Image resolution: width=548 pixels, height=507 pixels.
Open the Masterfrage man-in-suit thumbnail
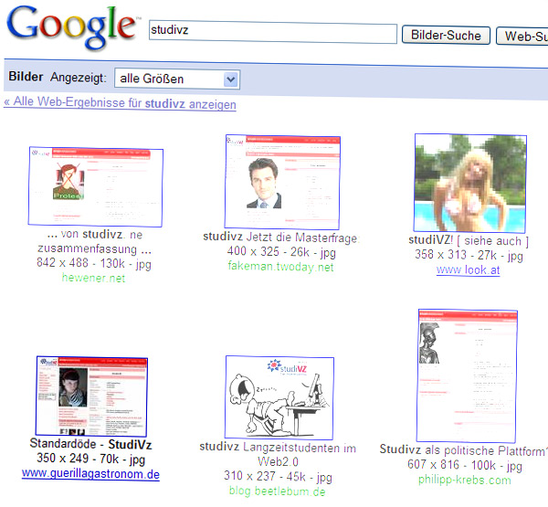282,181
